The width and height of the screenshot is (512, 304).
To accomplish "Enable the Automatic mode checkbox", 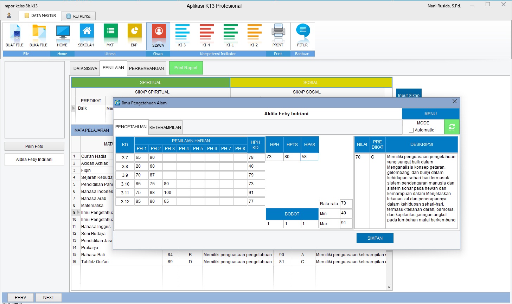I will [411, 130].
